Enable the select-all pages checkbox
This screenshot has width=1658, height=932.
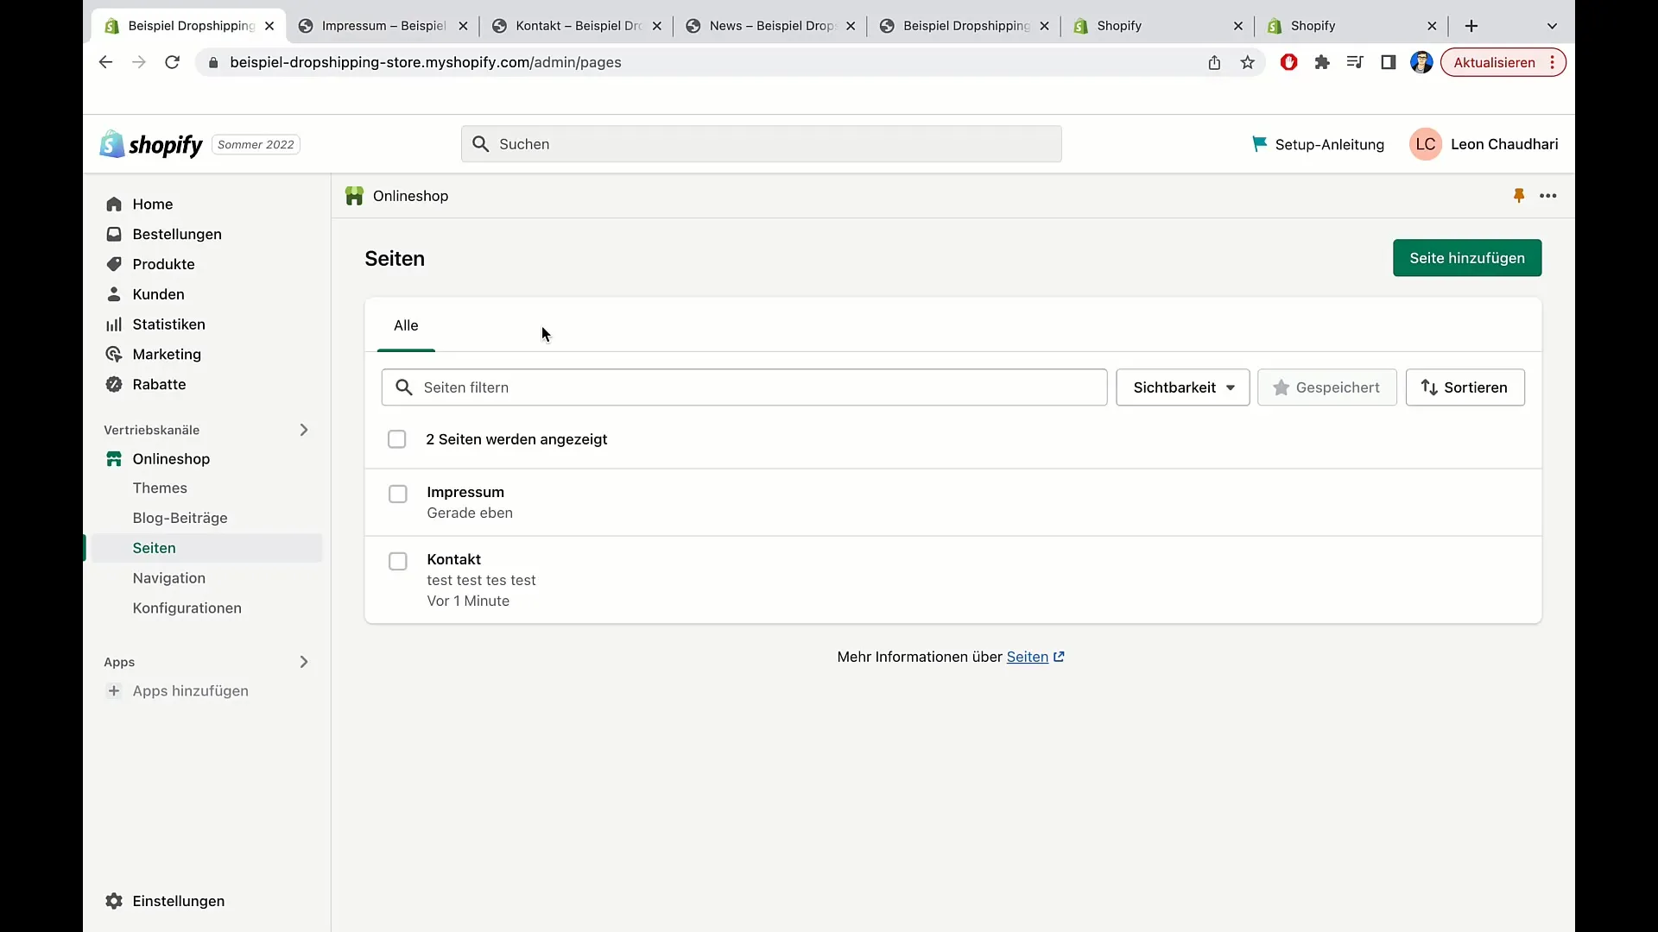[x=397, y=439]
